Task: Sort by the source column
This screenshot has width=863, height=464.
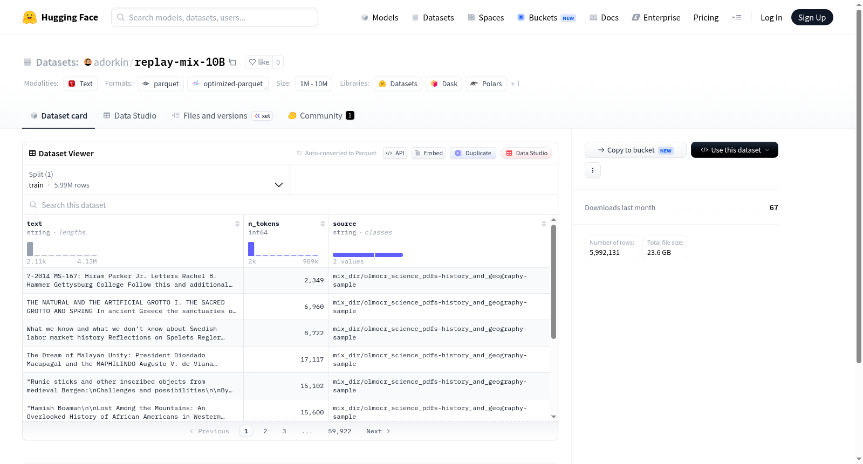Action: pyautogui.click(x=544, y=224)
